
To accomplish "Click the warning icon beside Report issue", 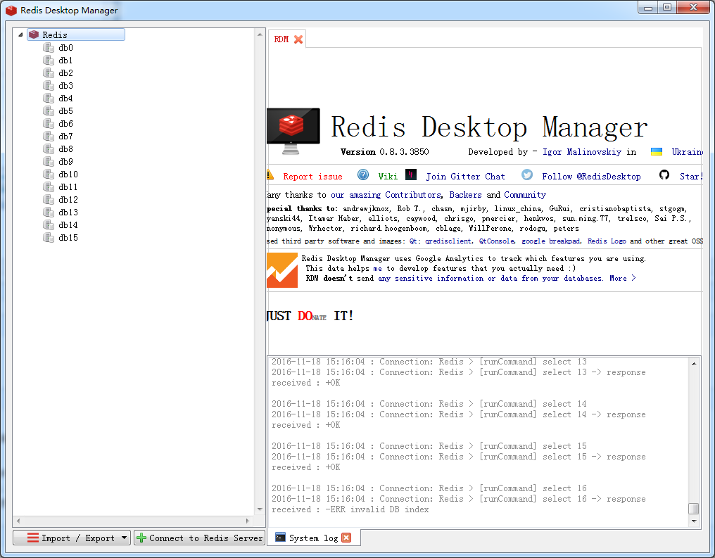I will [x=270, y=175].
